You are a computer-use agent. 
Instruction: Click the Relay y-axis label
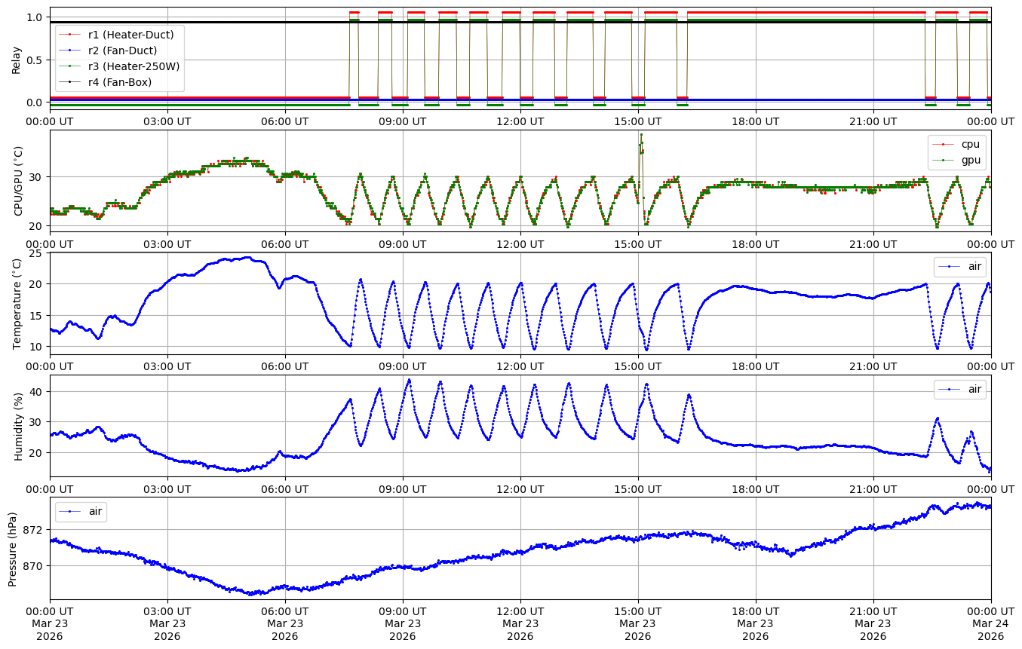[16, 59]
